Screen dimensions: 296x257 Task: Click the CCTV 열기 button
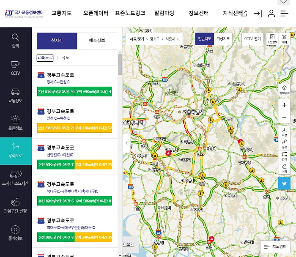252,39
